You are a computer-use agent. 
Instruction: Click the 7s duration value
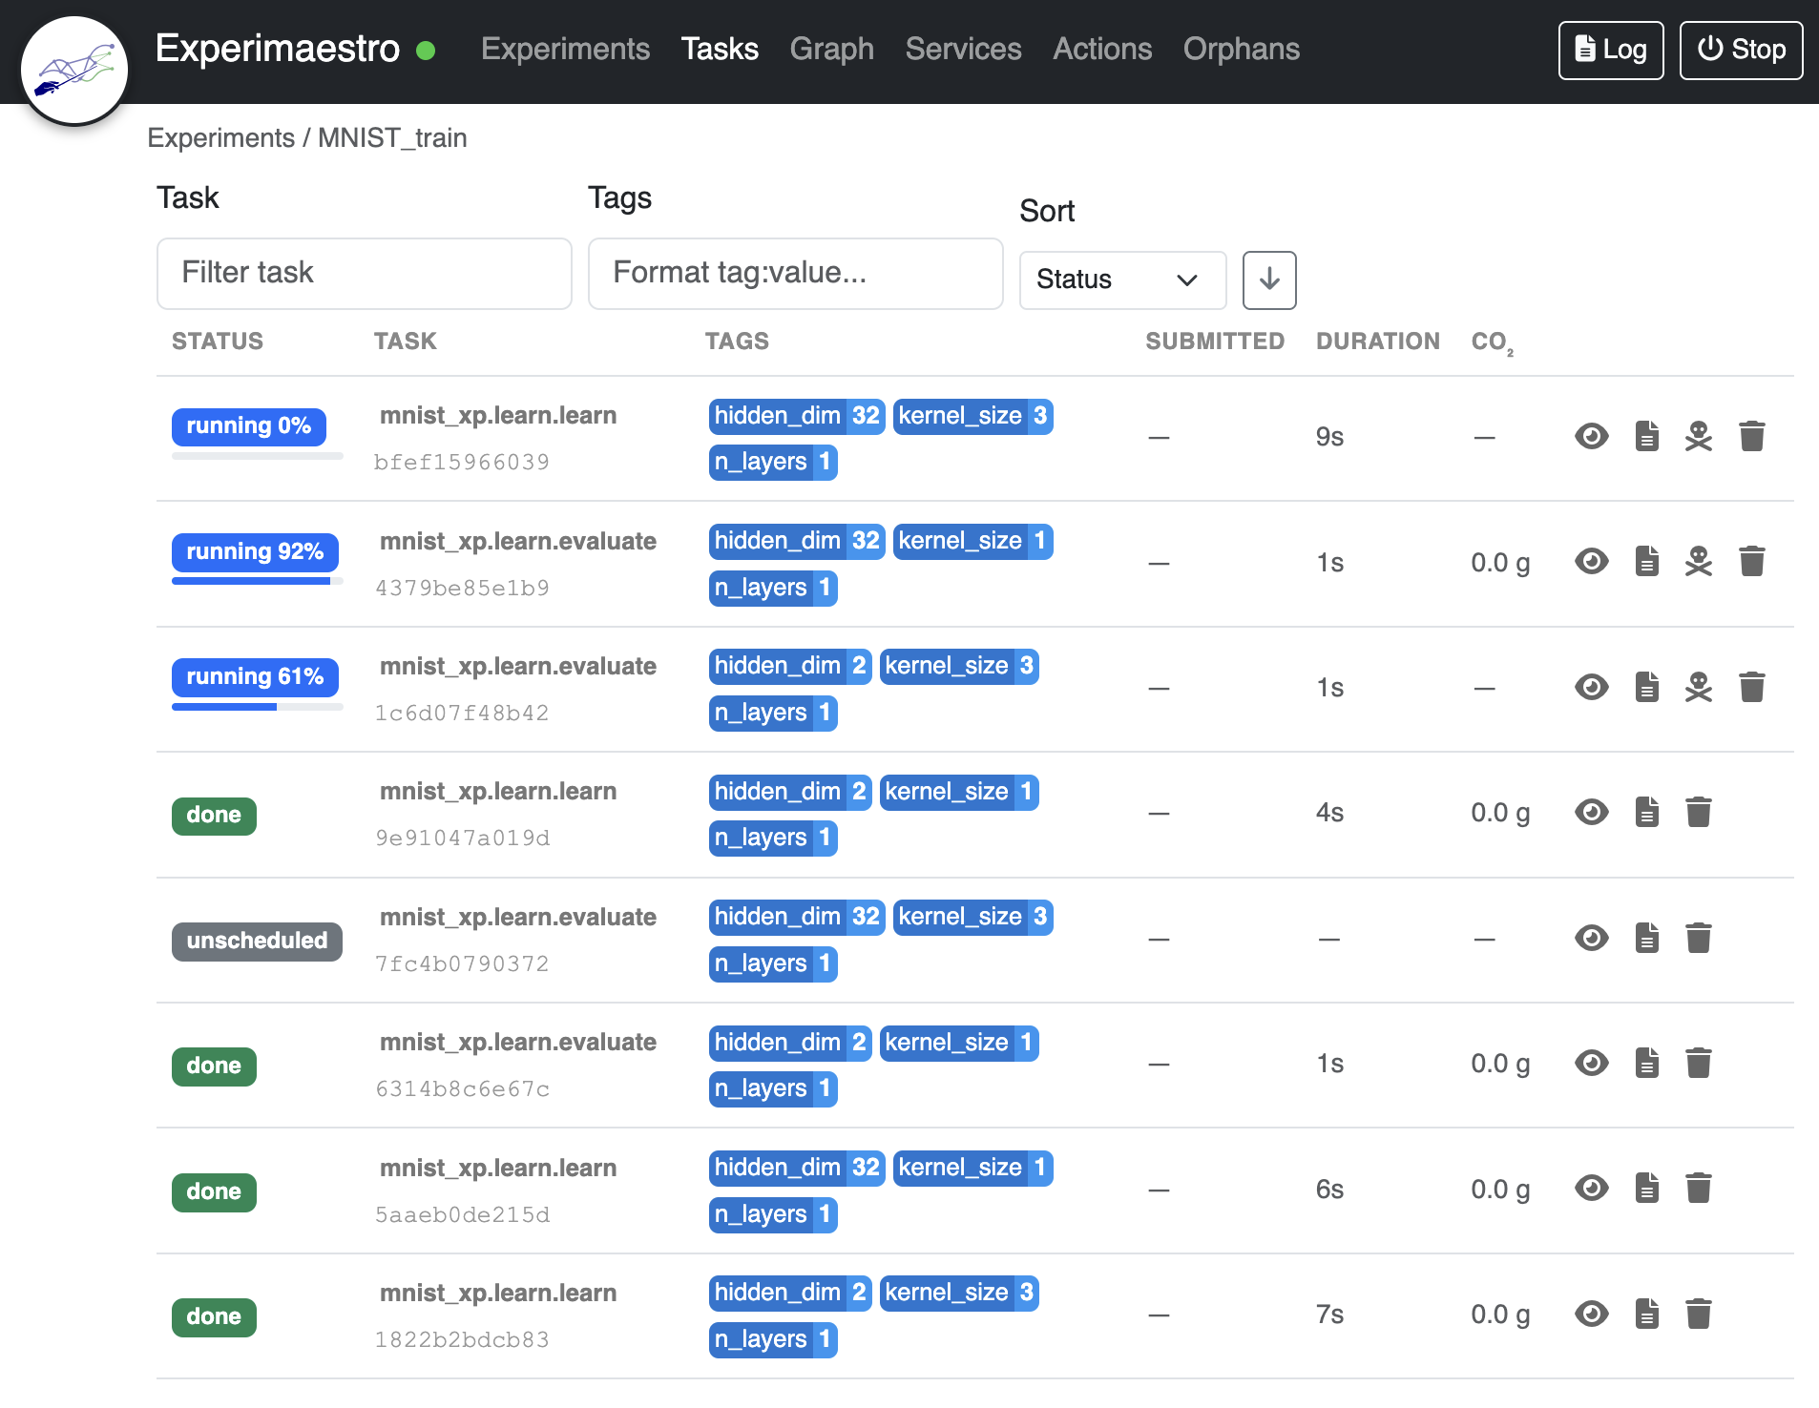click(x=1329, y=1315)
